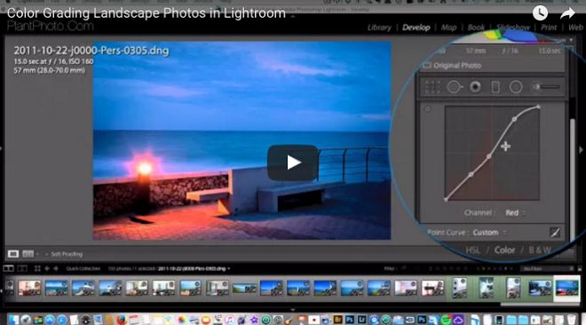Toggle the Soft Proofing checkbox
The width and height of the screenshot is (586, 325).
tap(46, 254)
